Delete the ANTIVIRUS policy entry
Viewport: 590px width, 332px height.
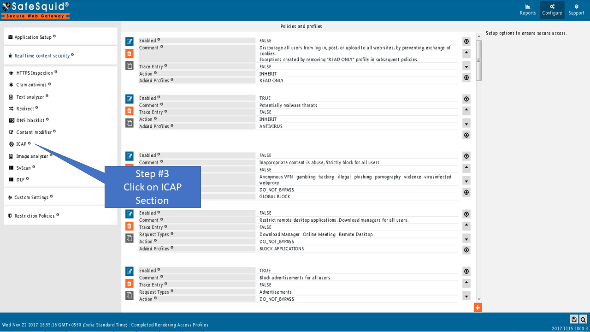tap(130, 111)
